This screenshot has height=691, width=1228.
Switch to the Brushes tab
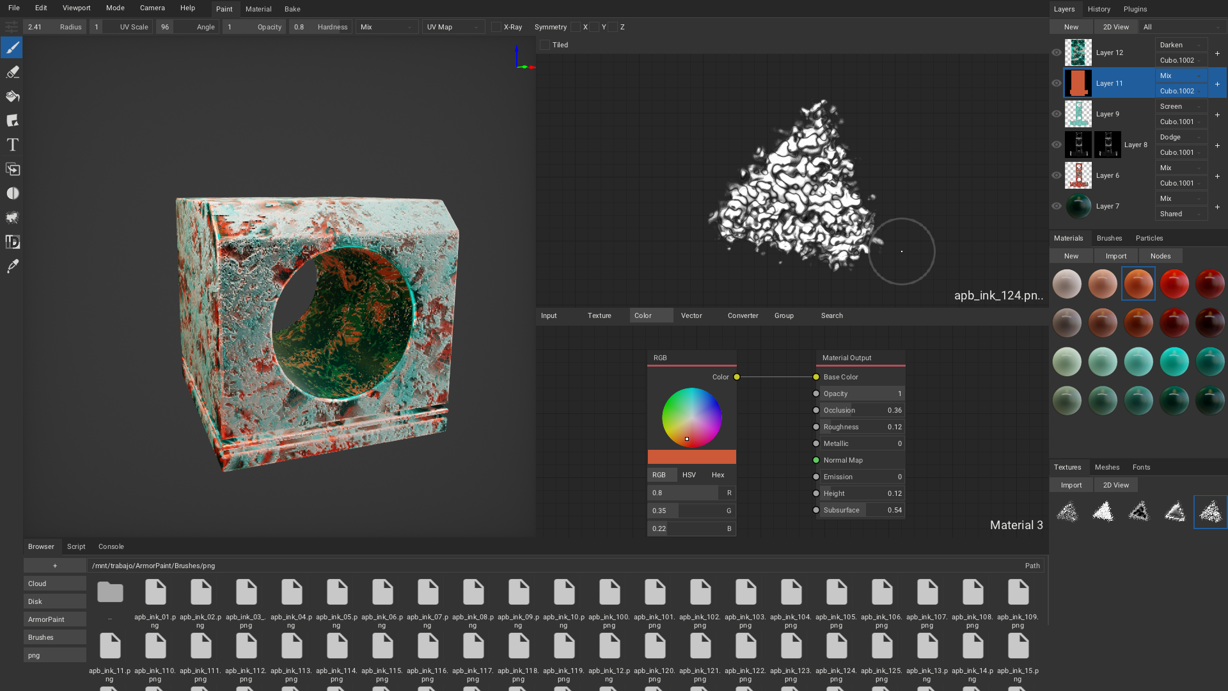(x=1109, y=238)
